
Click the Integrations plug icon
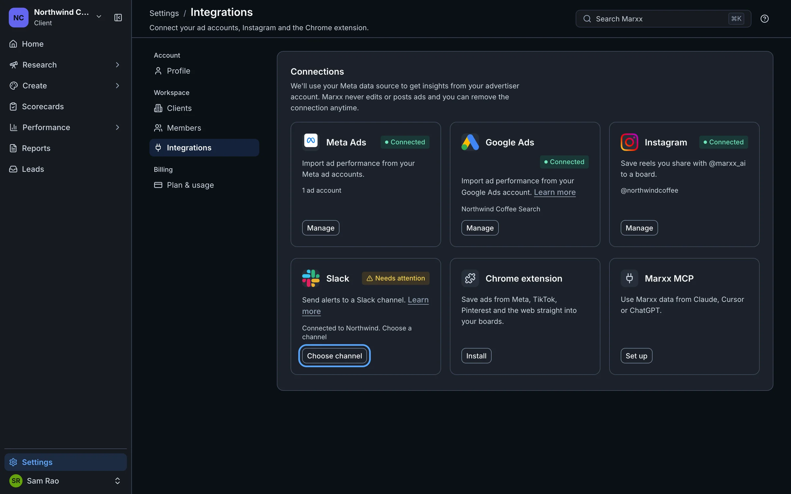(x=158, y=148)
